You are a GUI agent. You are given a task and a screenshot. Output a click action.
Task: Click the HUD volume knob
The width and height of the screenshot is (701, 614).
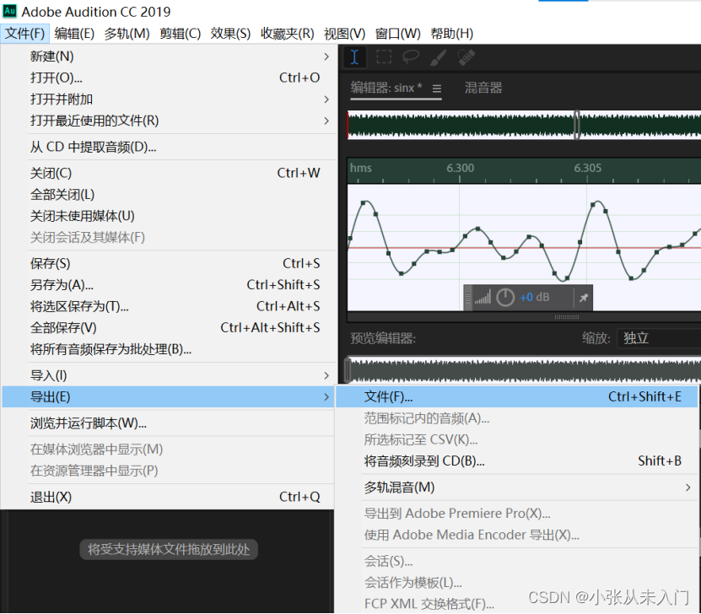(505, 297)
